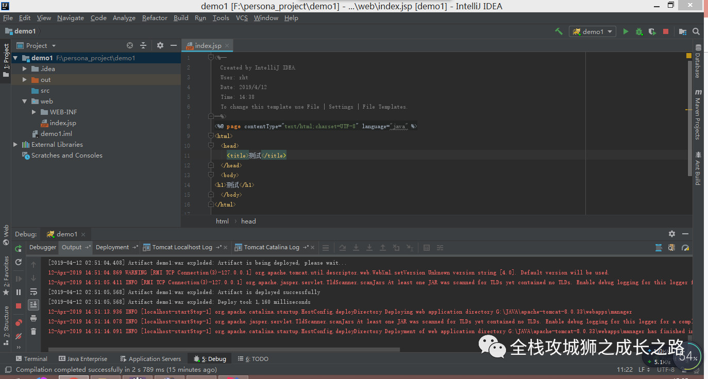The image size is (708, 379).
Task: Expand the .idea folder
Action: point(25,69)
